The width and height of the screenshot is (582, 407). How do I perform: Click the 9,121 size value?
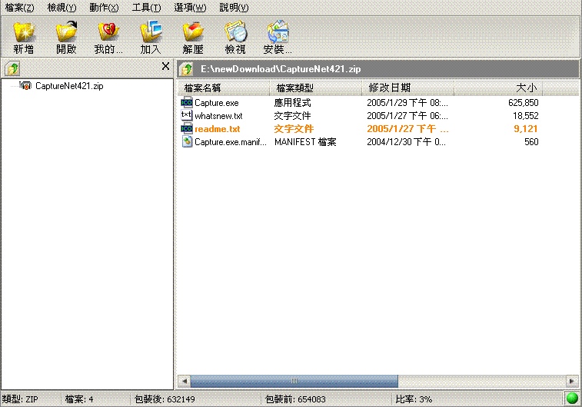click(x=526, y=128)
